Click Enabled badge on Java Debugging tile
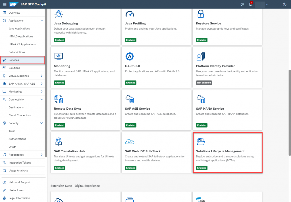 (x=60, y=40)
